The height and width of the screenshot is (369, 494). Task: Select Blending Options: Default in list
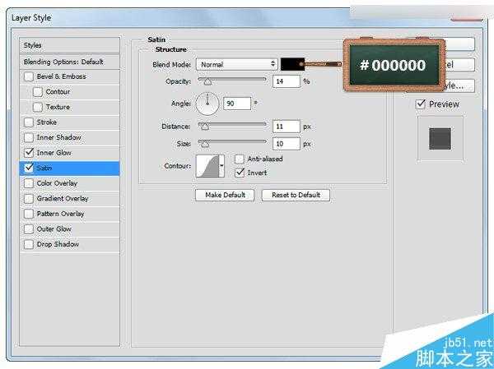click(x=70, y=62)
